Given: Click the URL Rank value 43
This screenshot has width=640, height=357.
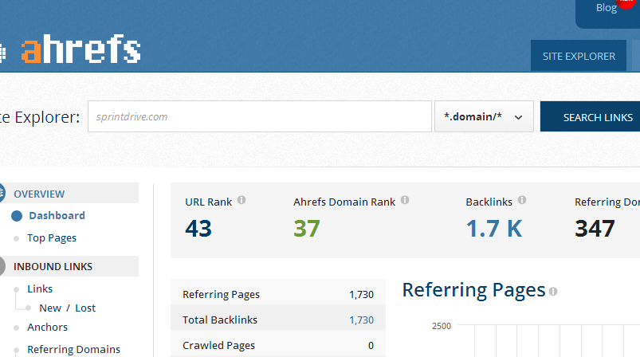Looking at the screenshot, I should pyautogui.click(x=198, y=229).
